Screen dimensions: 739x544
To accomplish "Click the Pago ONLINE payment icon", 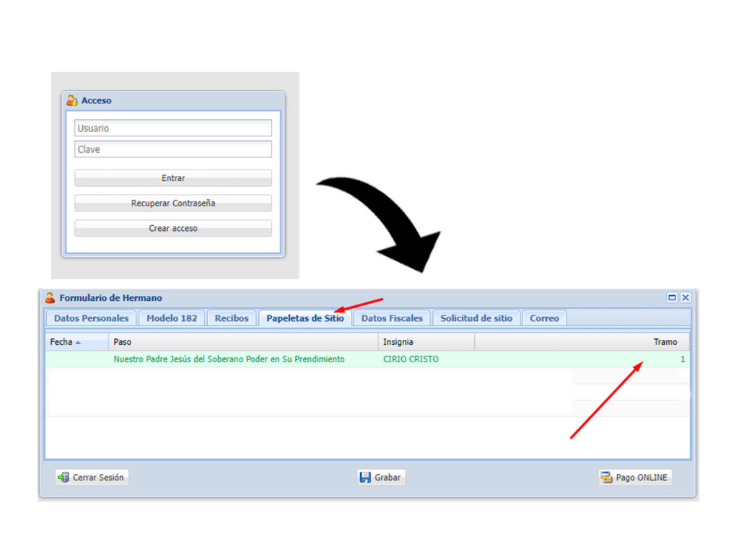I will (x=606, y=478).
